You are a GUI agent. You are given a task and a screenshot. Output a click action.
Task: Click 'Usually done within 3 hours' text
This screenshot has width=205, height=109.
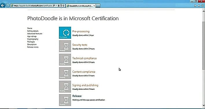click(x=83, y=49)
